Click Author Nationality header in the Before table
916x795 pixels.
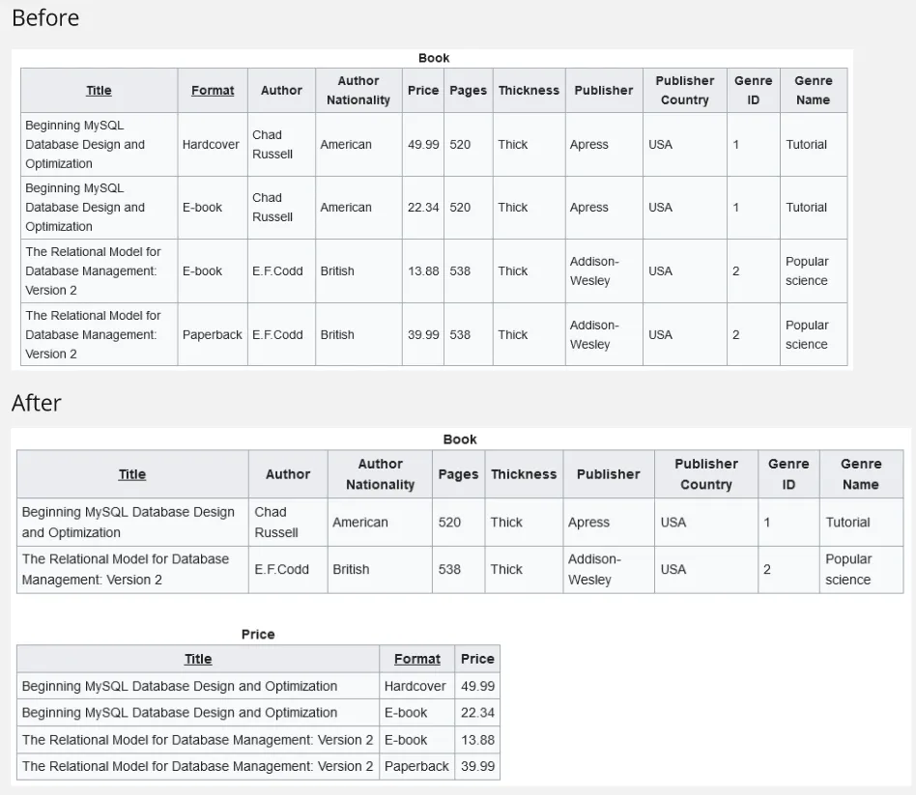(x=358, y=91)
